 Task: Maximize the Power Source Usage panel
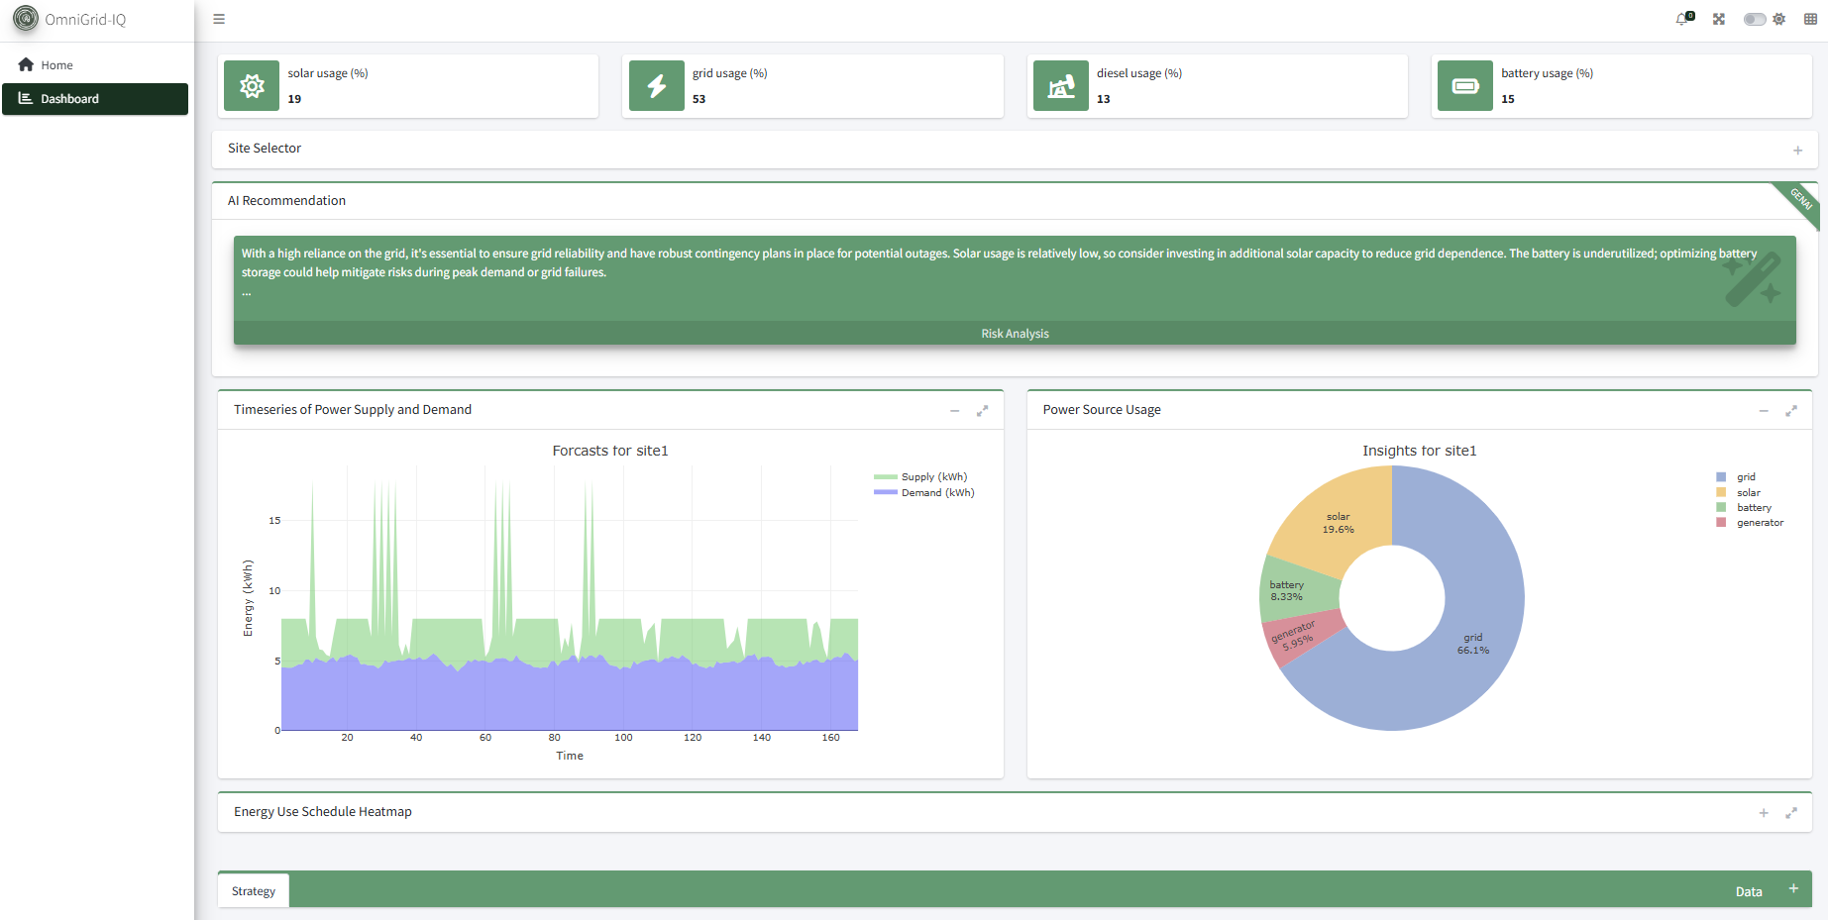1791,411
